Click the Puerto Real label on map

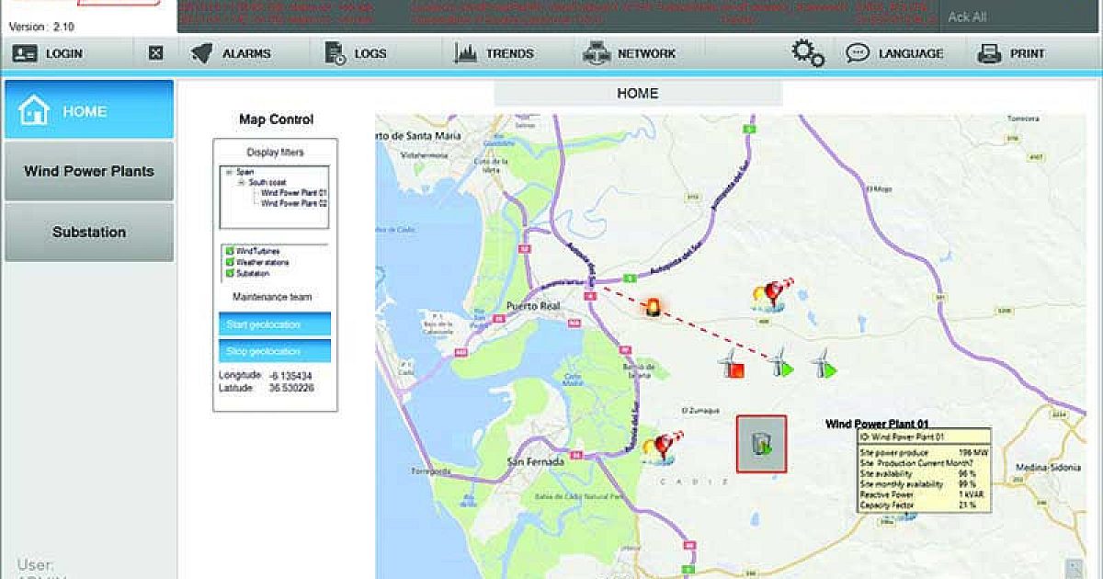(535, 308)
